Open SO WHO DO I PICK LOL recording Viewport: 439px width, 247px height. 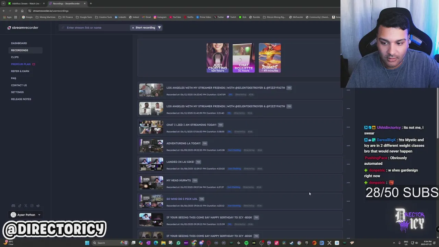tap(182, 199)
